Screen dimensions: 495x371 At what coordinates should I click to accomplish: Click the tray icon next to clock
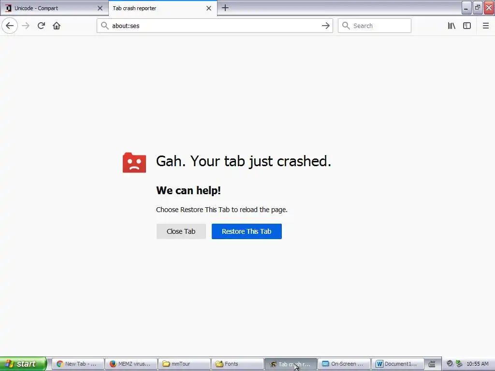tap(459, 363)
